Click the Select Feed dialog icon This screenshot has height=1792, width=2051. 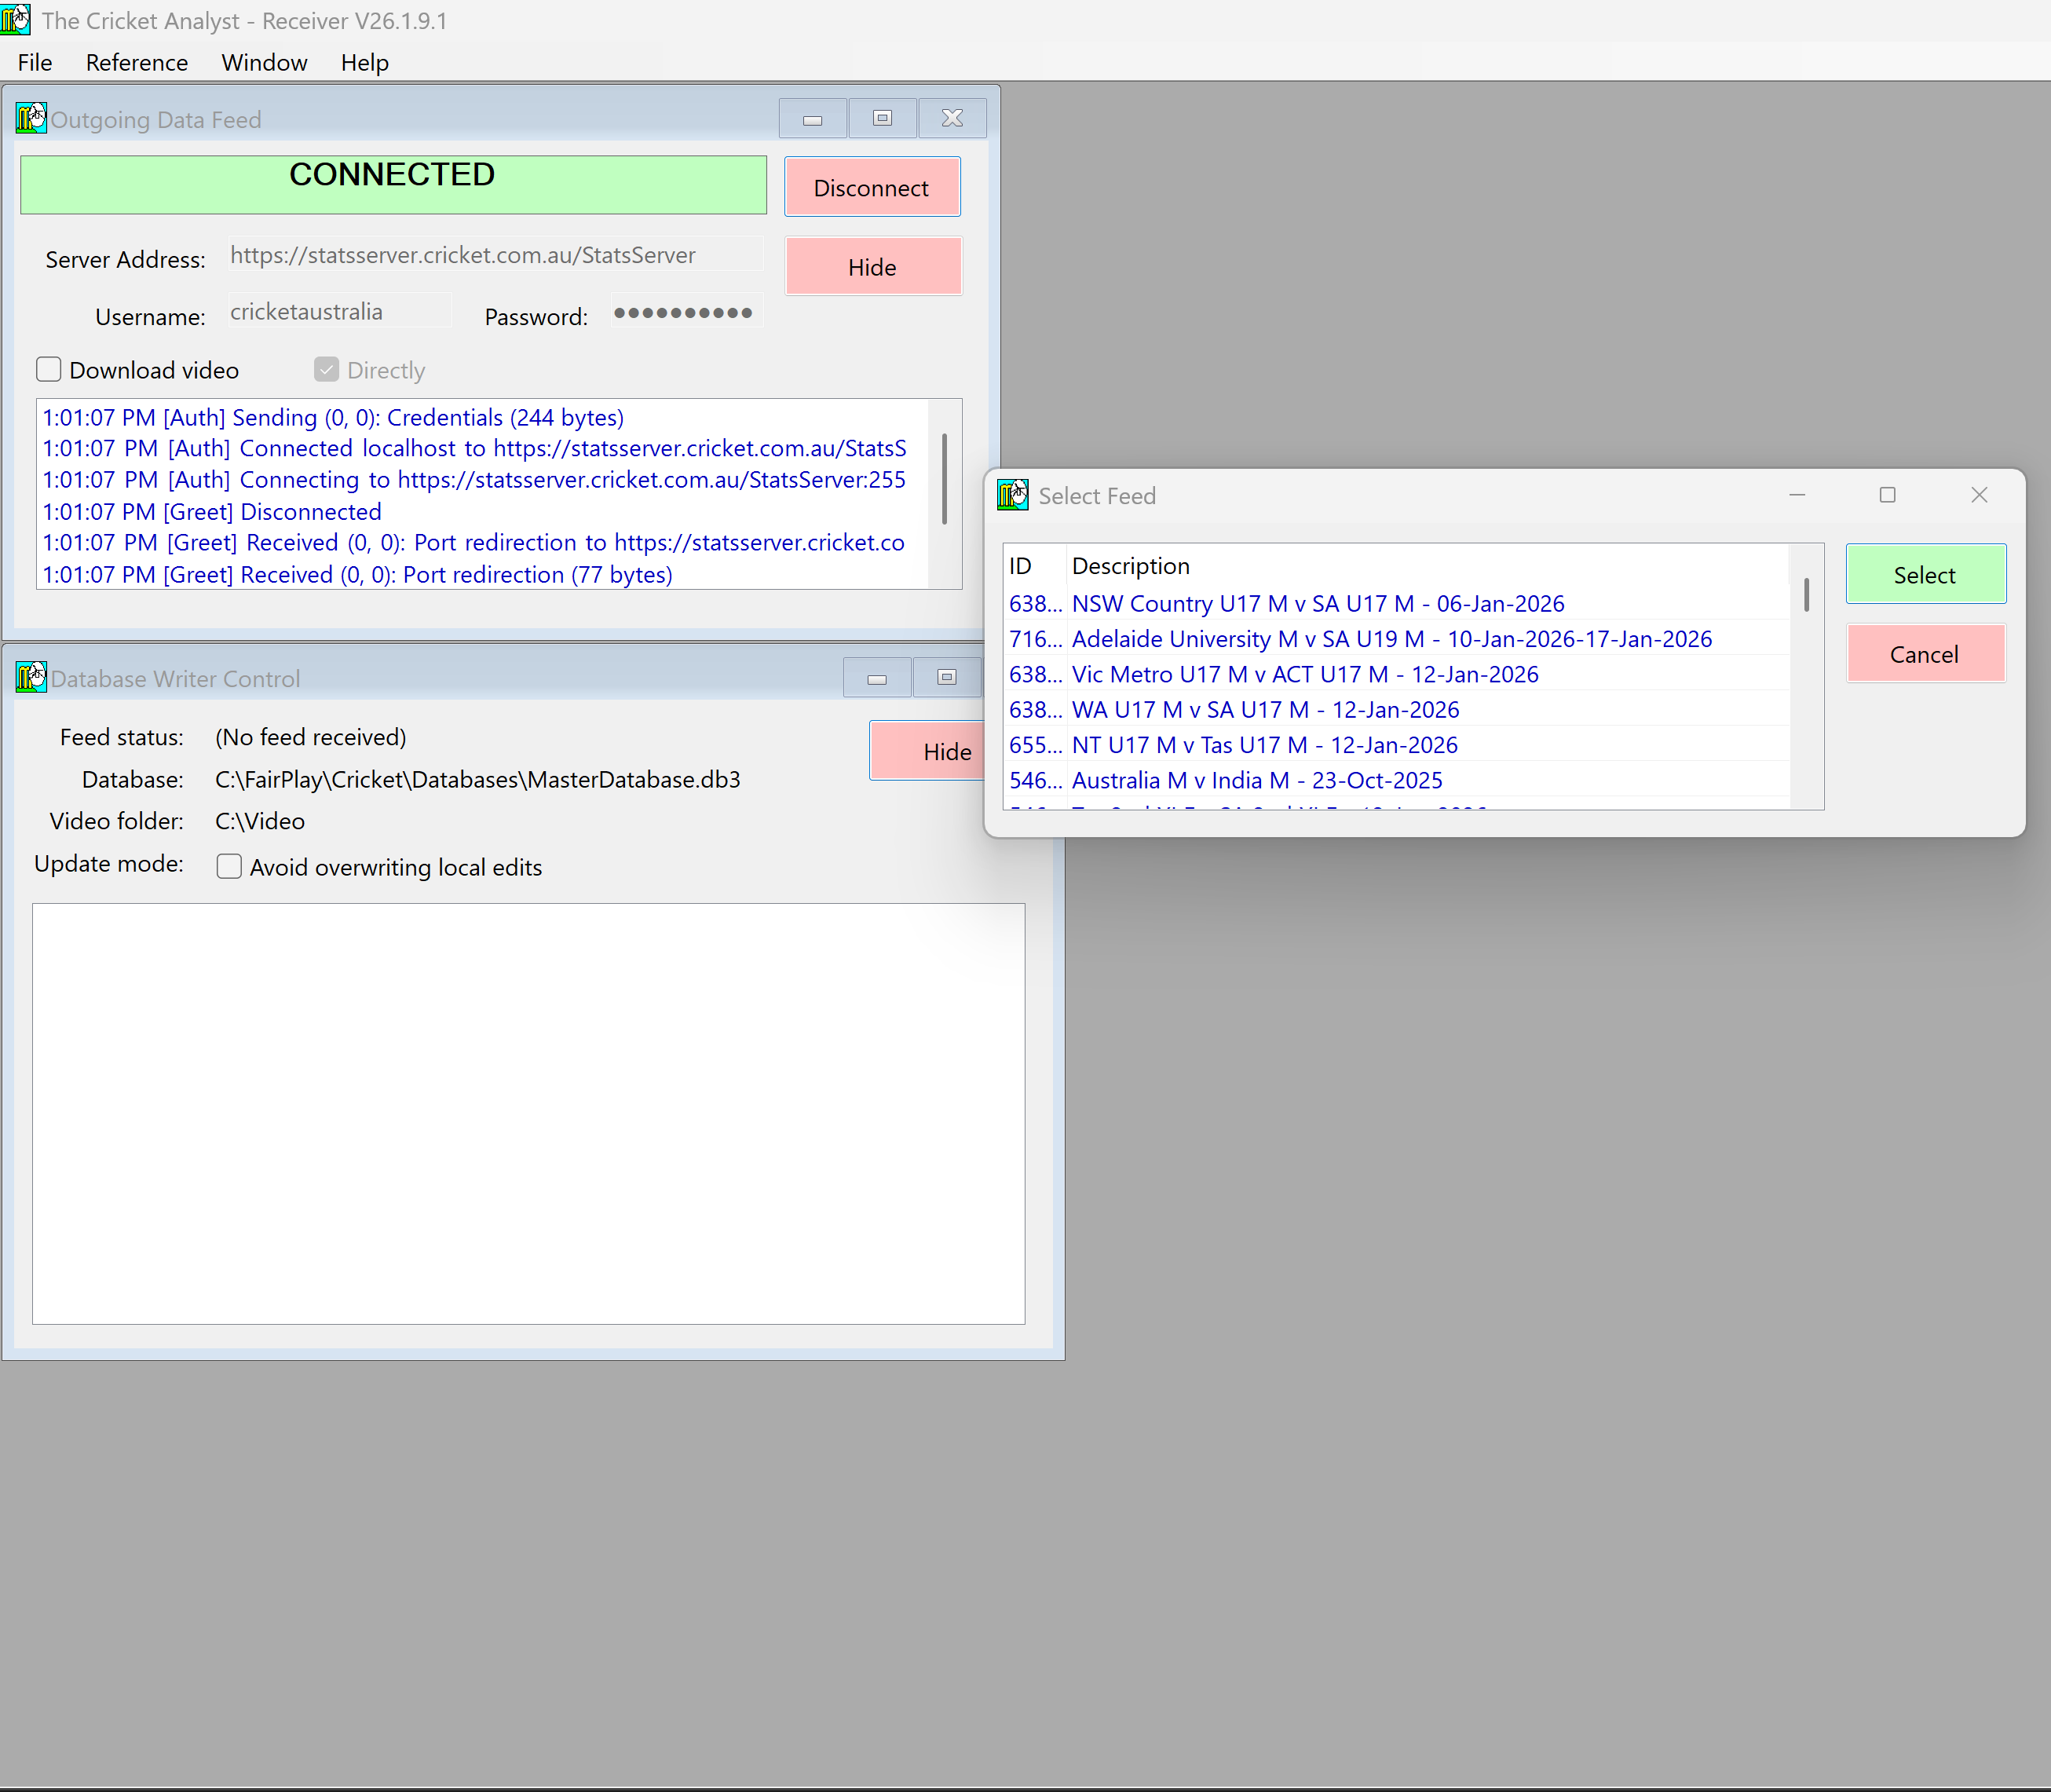coord(1013,494)
